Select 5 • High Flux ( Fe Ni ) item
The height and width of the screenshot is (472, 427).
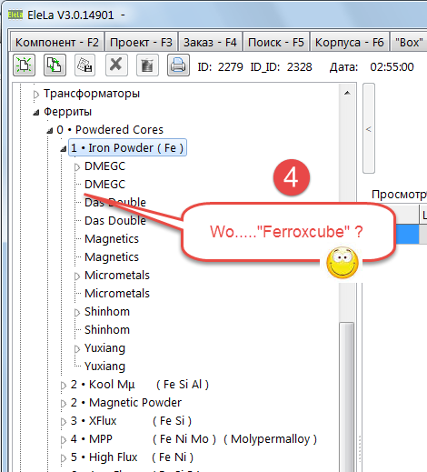[x=132, y=457]
